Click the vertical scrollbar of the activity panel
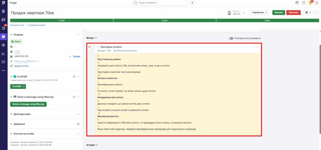The height and width of the screenshot is (150, 321). coord(320,89)
